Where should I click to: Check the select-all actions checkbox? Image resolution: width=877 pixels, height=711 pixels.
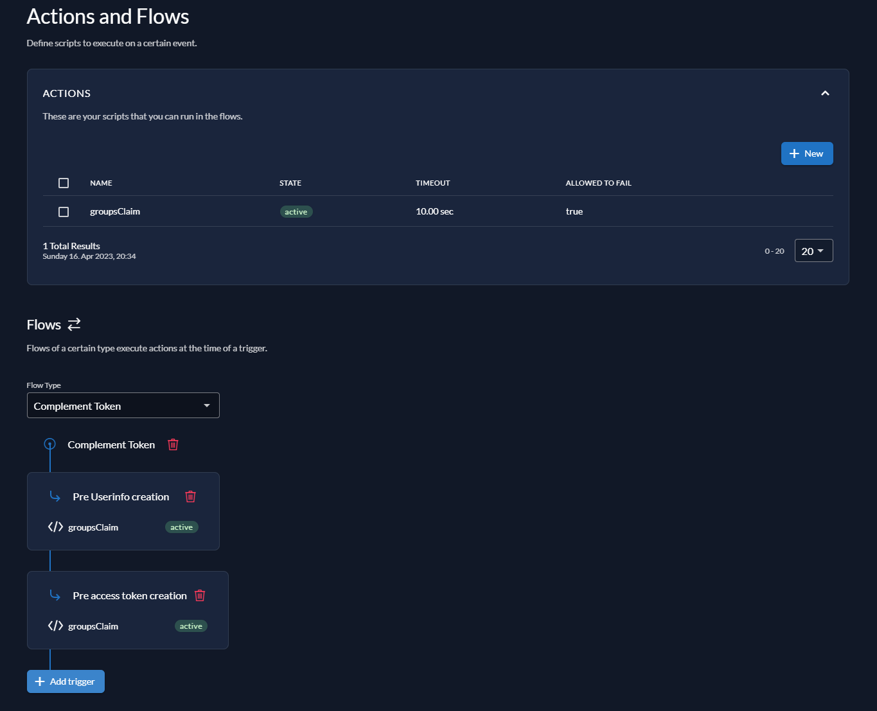(64, 183)
